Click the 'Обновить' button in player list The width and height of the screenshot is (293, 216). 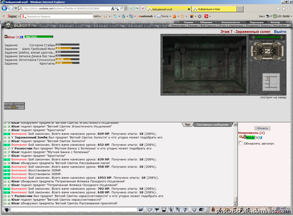coord(262,128)
